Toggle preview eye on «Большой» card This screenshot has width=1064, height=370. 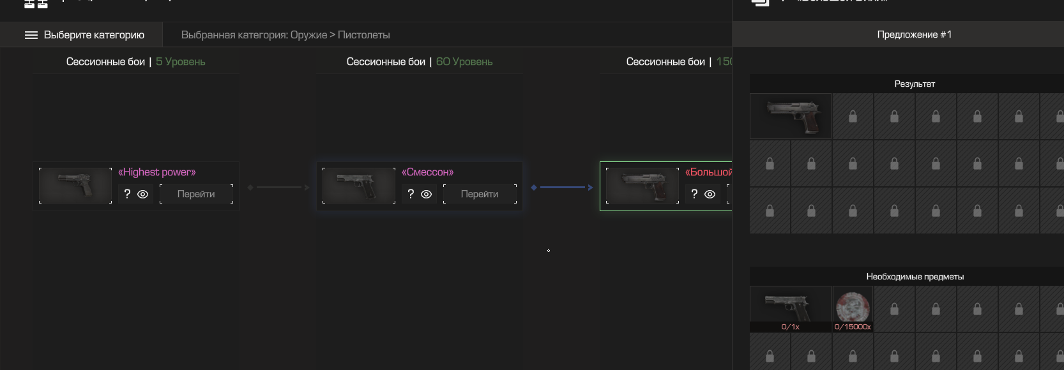point(710,194)
